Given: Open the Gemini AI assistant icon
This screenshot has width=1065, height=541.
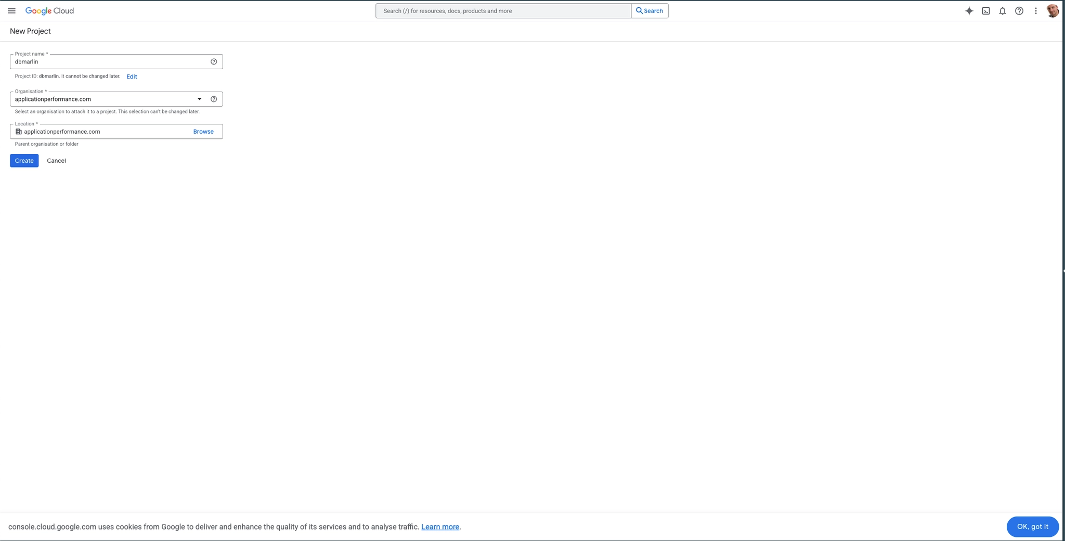Looking at the screenshot, I should click(969, 10).
